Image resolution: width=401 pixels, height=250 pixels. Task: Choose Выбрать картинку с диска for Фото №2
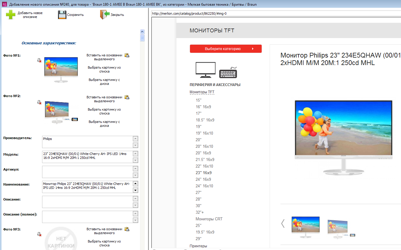tap(104, 124)
